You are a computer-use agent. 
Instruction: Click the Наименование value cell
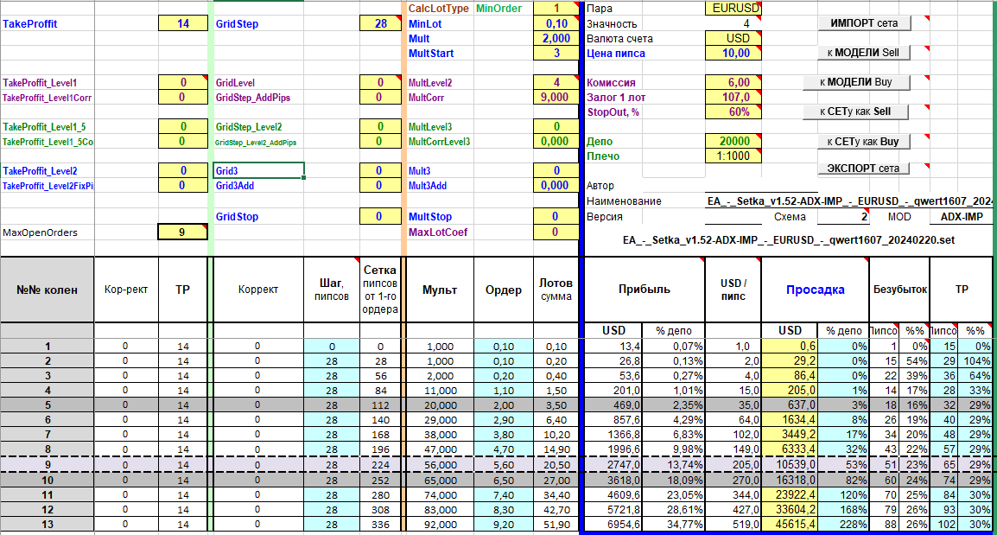(x=849, y=201)
